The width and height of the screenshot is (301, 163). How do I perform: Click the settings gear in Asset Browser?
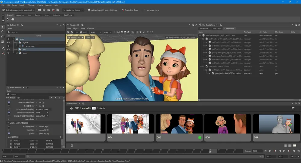pos(72,146)
